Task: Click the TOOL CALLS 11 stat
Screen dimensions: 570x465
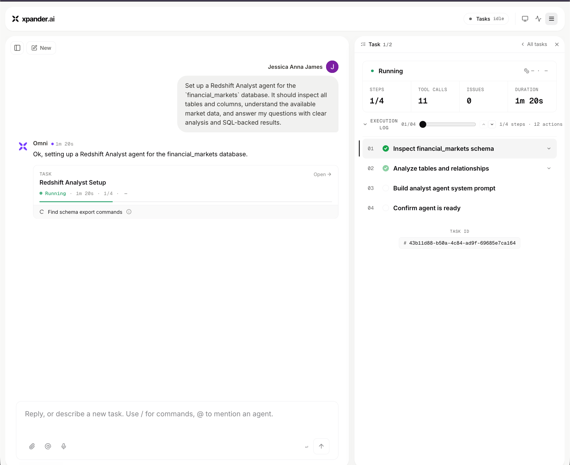Action: 435,97
